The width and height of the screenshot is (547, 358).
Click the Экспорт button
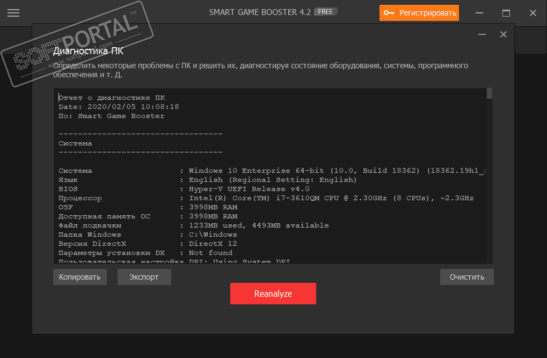tap(144, 277)
